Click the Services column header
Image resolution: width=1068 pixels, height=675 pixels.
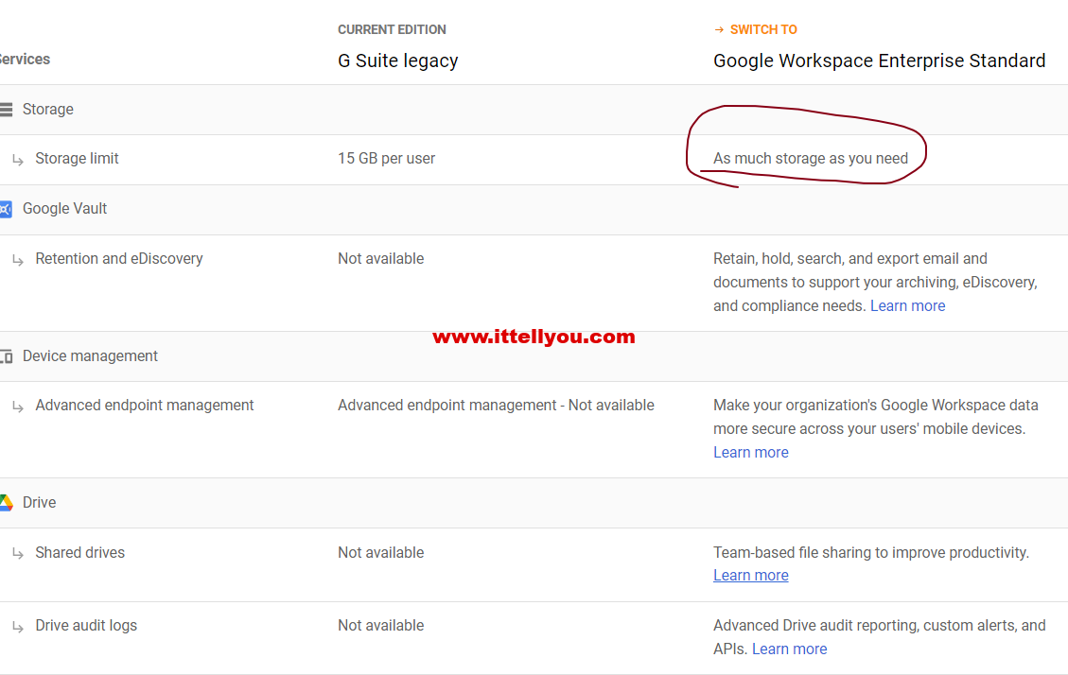click(25, 60)
